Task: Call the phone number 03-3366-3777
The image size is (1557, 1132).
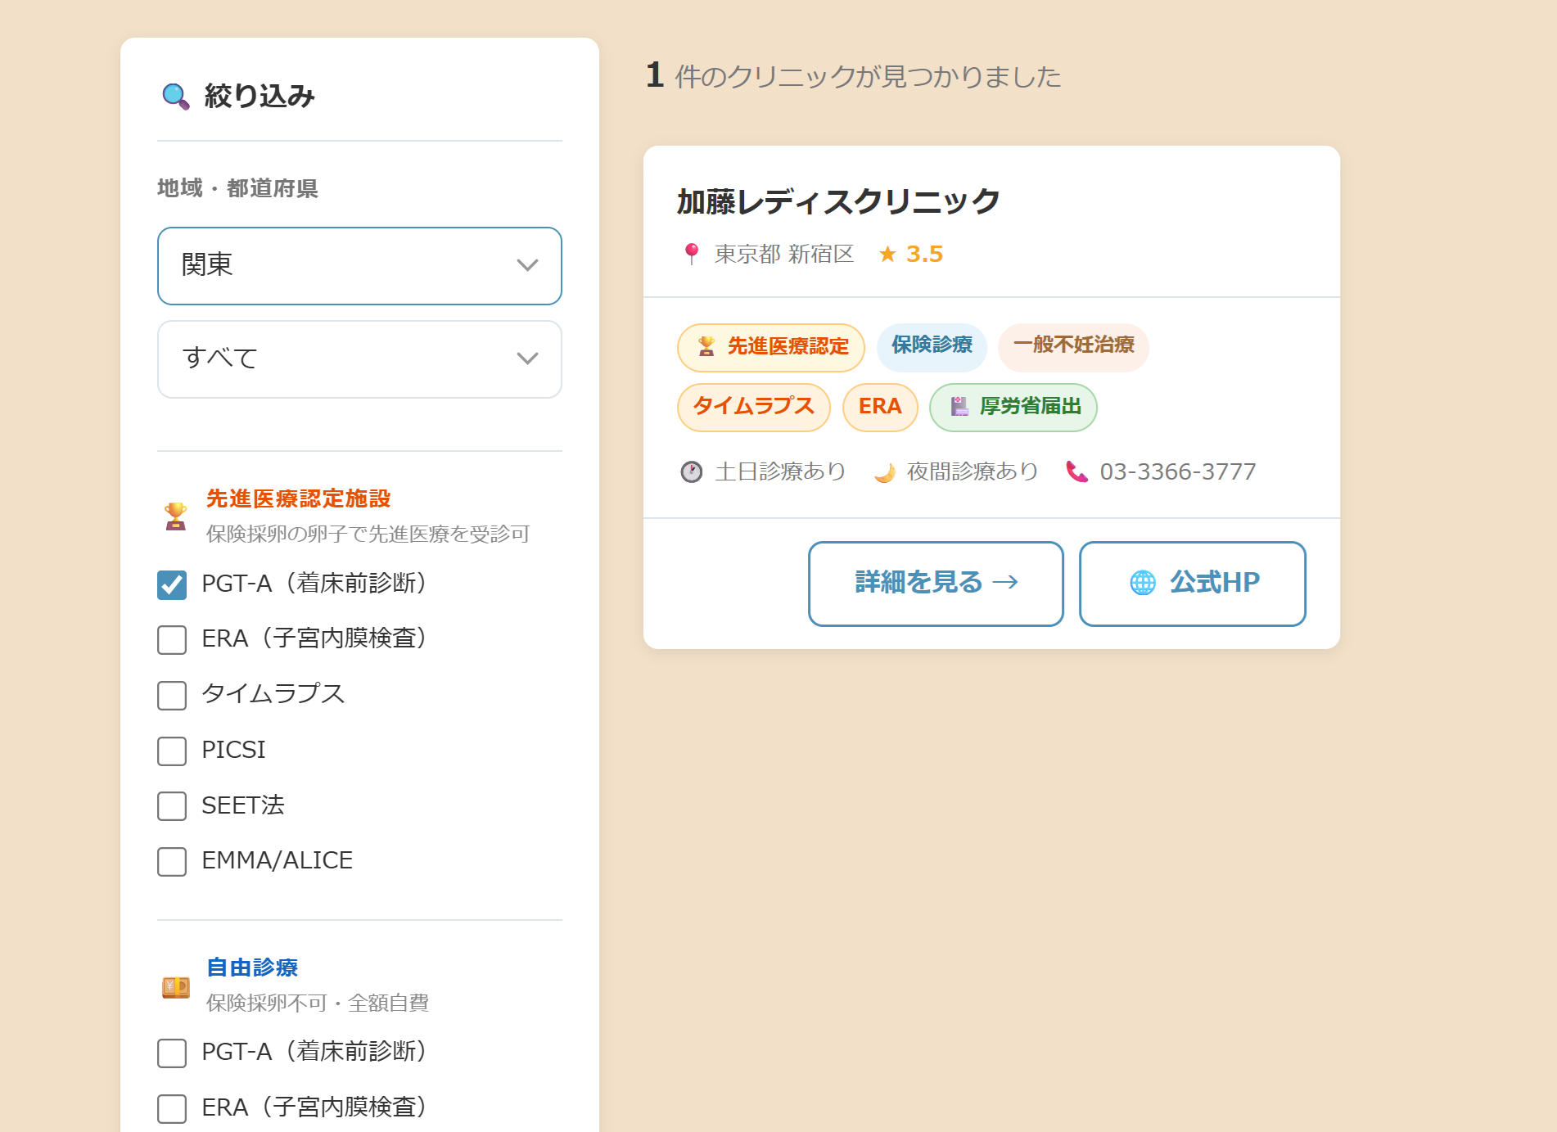Action: tap(1177, 471)
